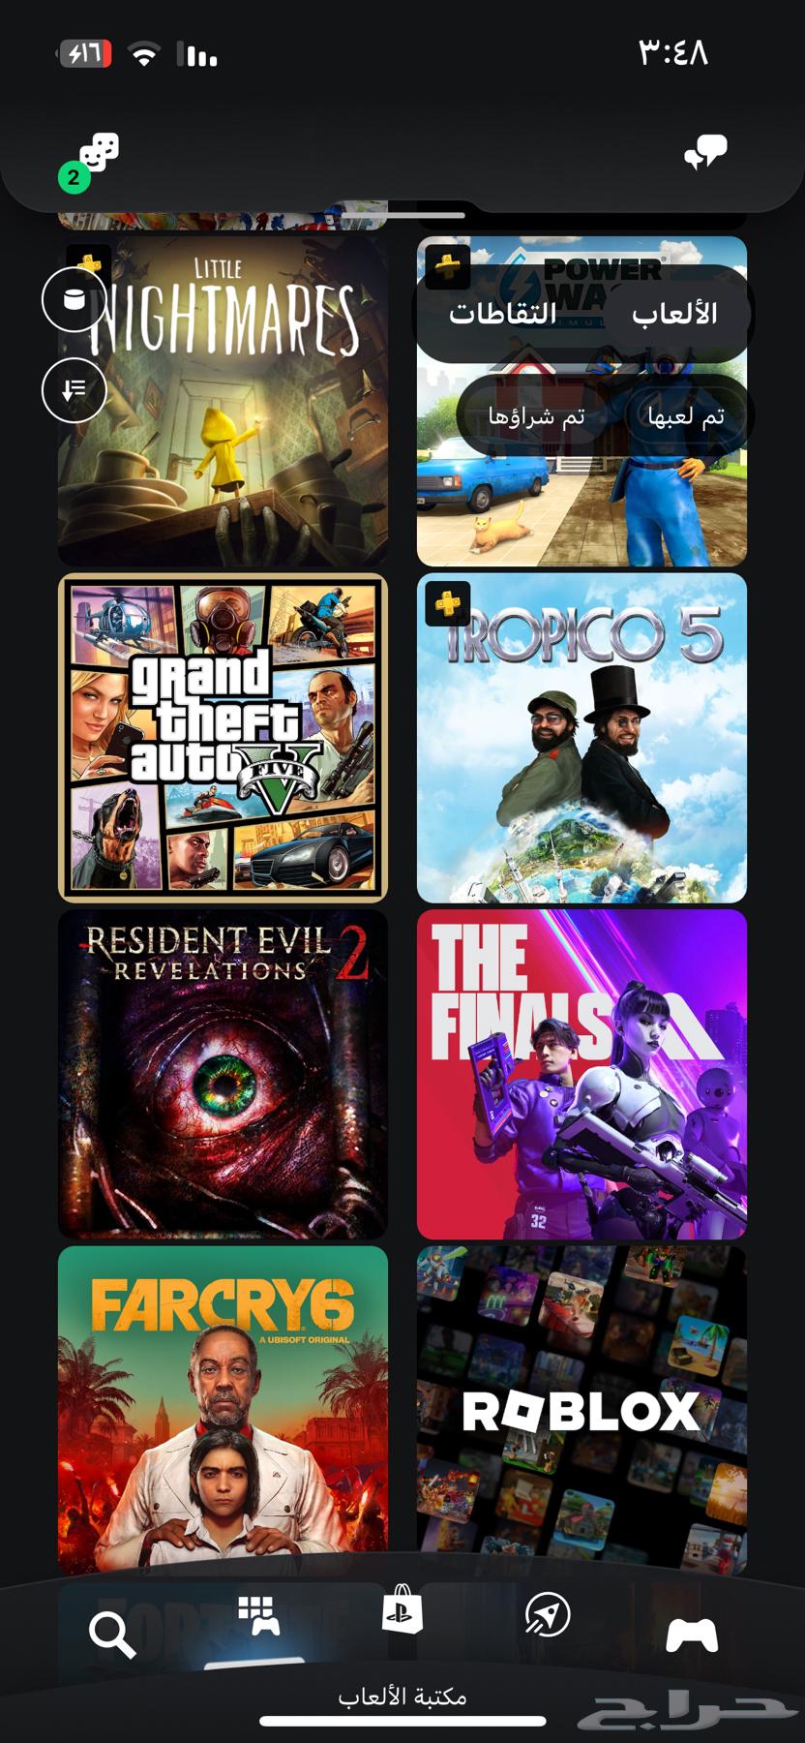
Task: Switch to the التقاطات tab
Action: pos(503,313)
